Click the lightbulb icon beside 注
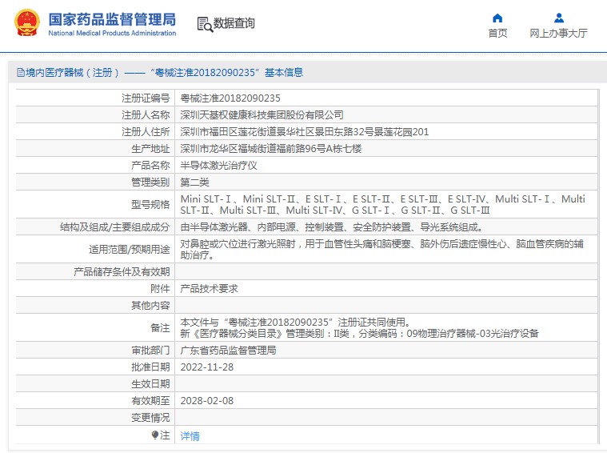The image size is (607, 453). coord(155,435)
